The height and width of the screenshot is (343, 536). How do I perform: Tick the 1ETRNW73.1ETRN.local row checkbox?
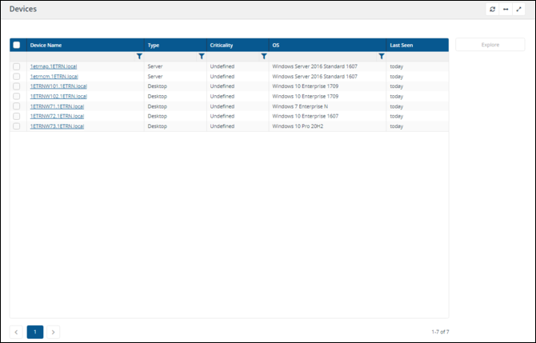(x=17, y=126)
